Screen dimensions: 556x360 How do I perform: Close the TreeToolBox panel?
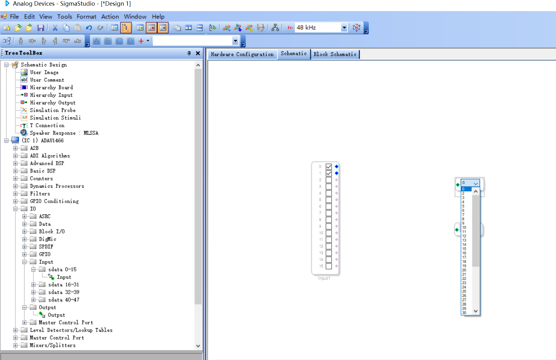[x=198, y=53]
